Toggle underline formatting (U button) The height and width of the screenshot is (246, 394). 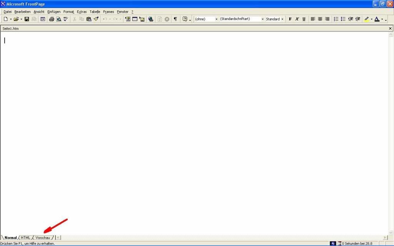click(304, 19)
